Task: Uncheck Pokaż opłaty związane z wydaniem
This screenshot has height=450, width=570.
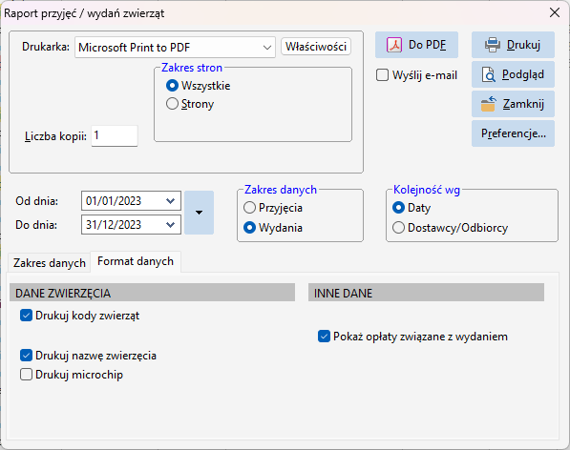Action: point(324,337)
